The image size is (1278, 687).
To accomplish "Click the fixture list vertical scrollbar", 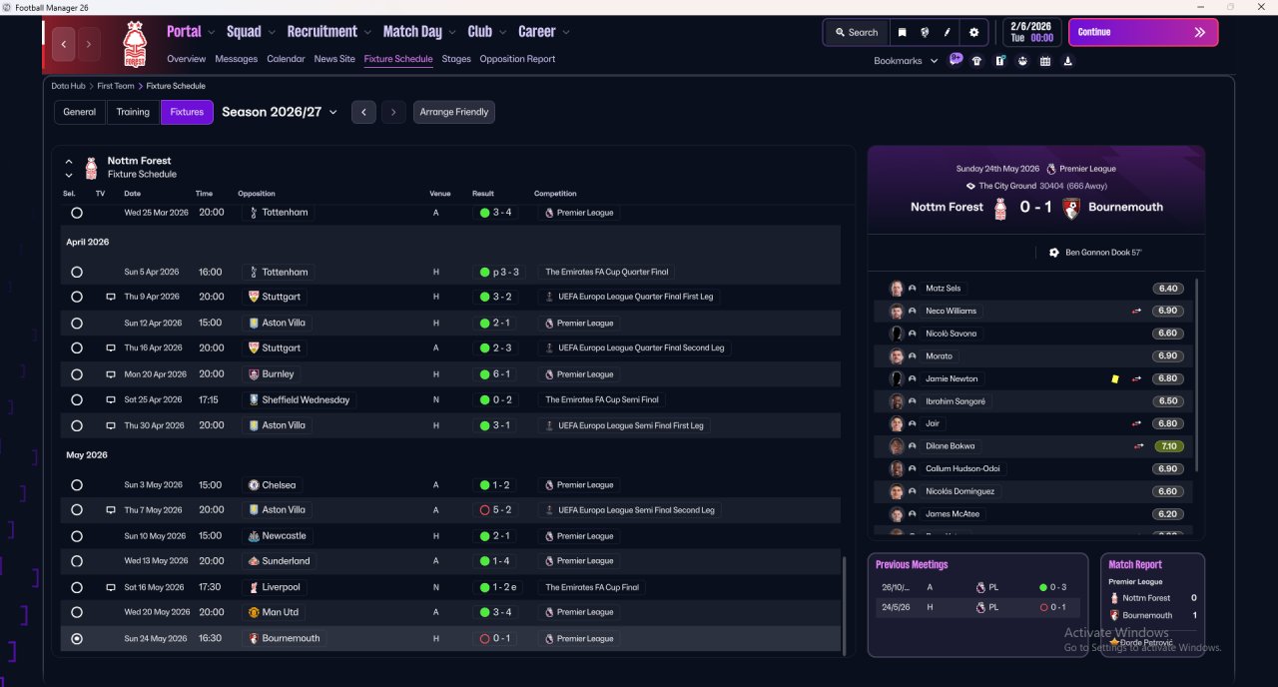I will pyautogui.click(x=845, y=603).
